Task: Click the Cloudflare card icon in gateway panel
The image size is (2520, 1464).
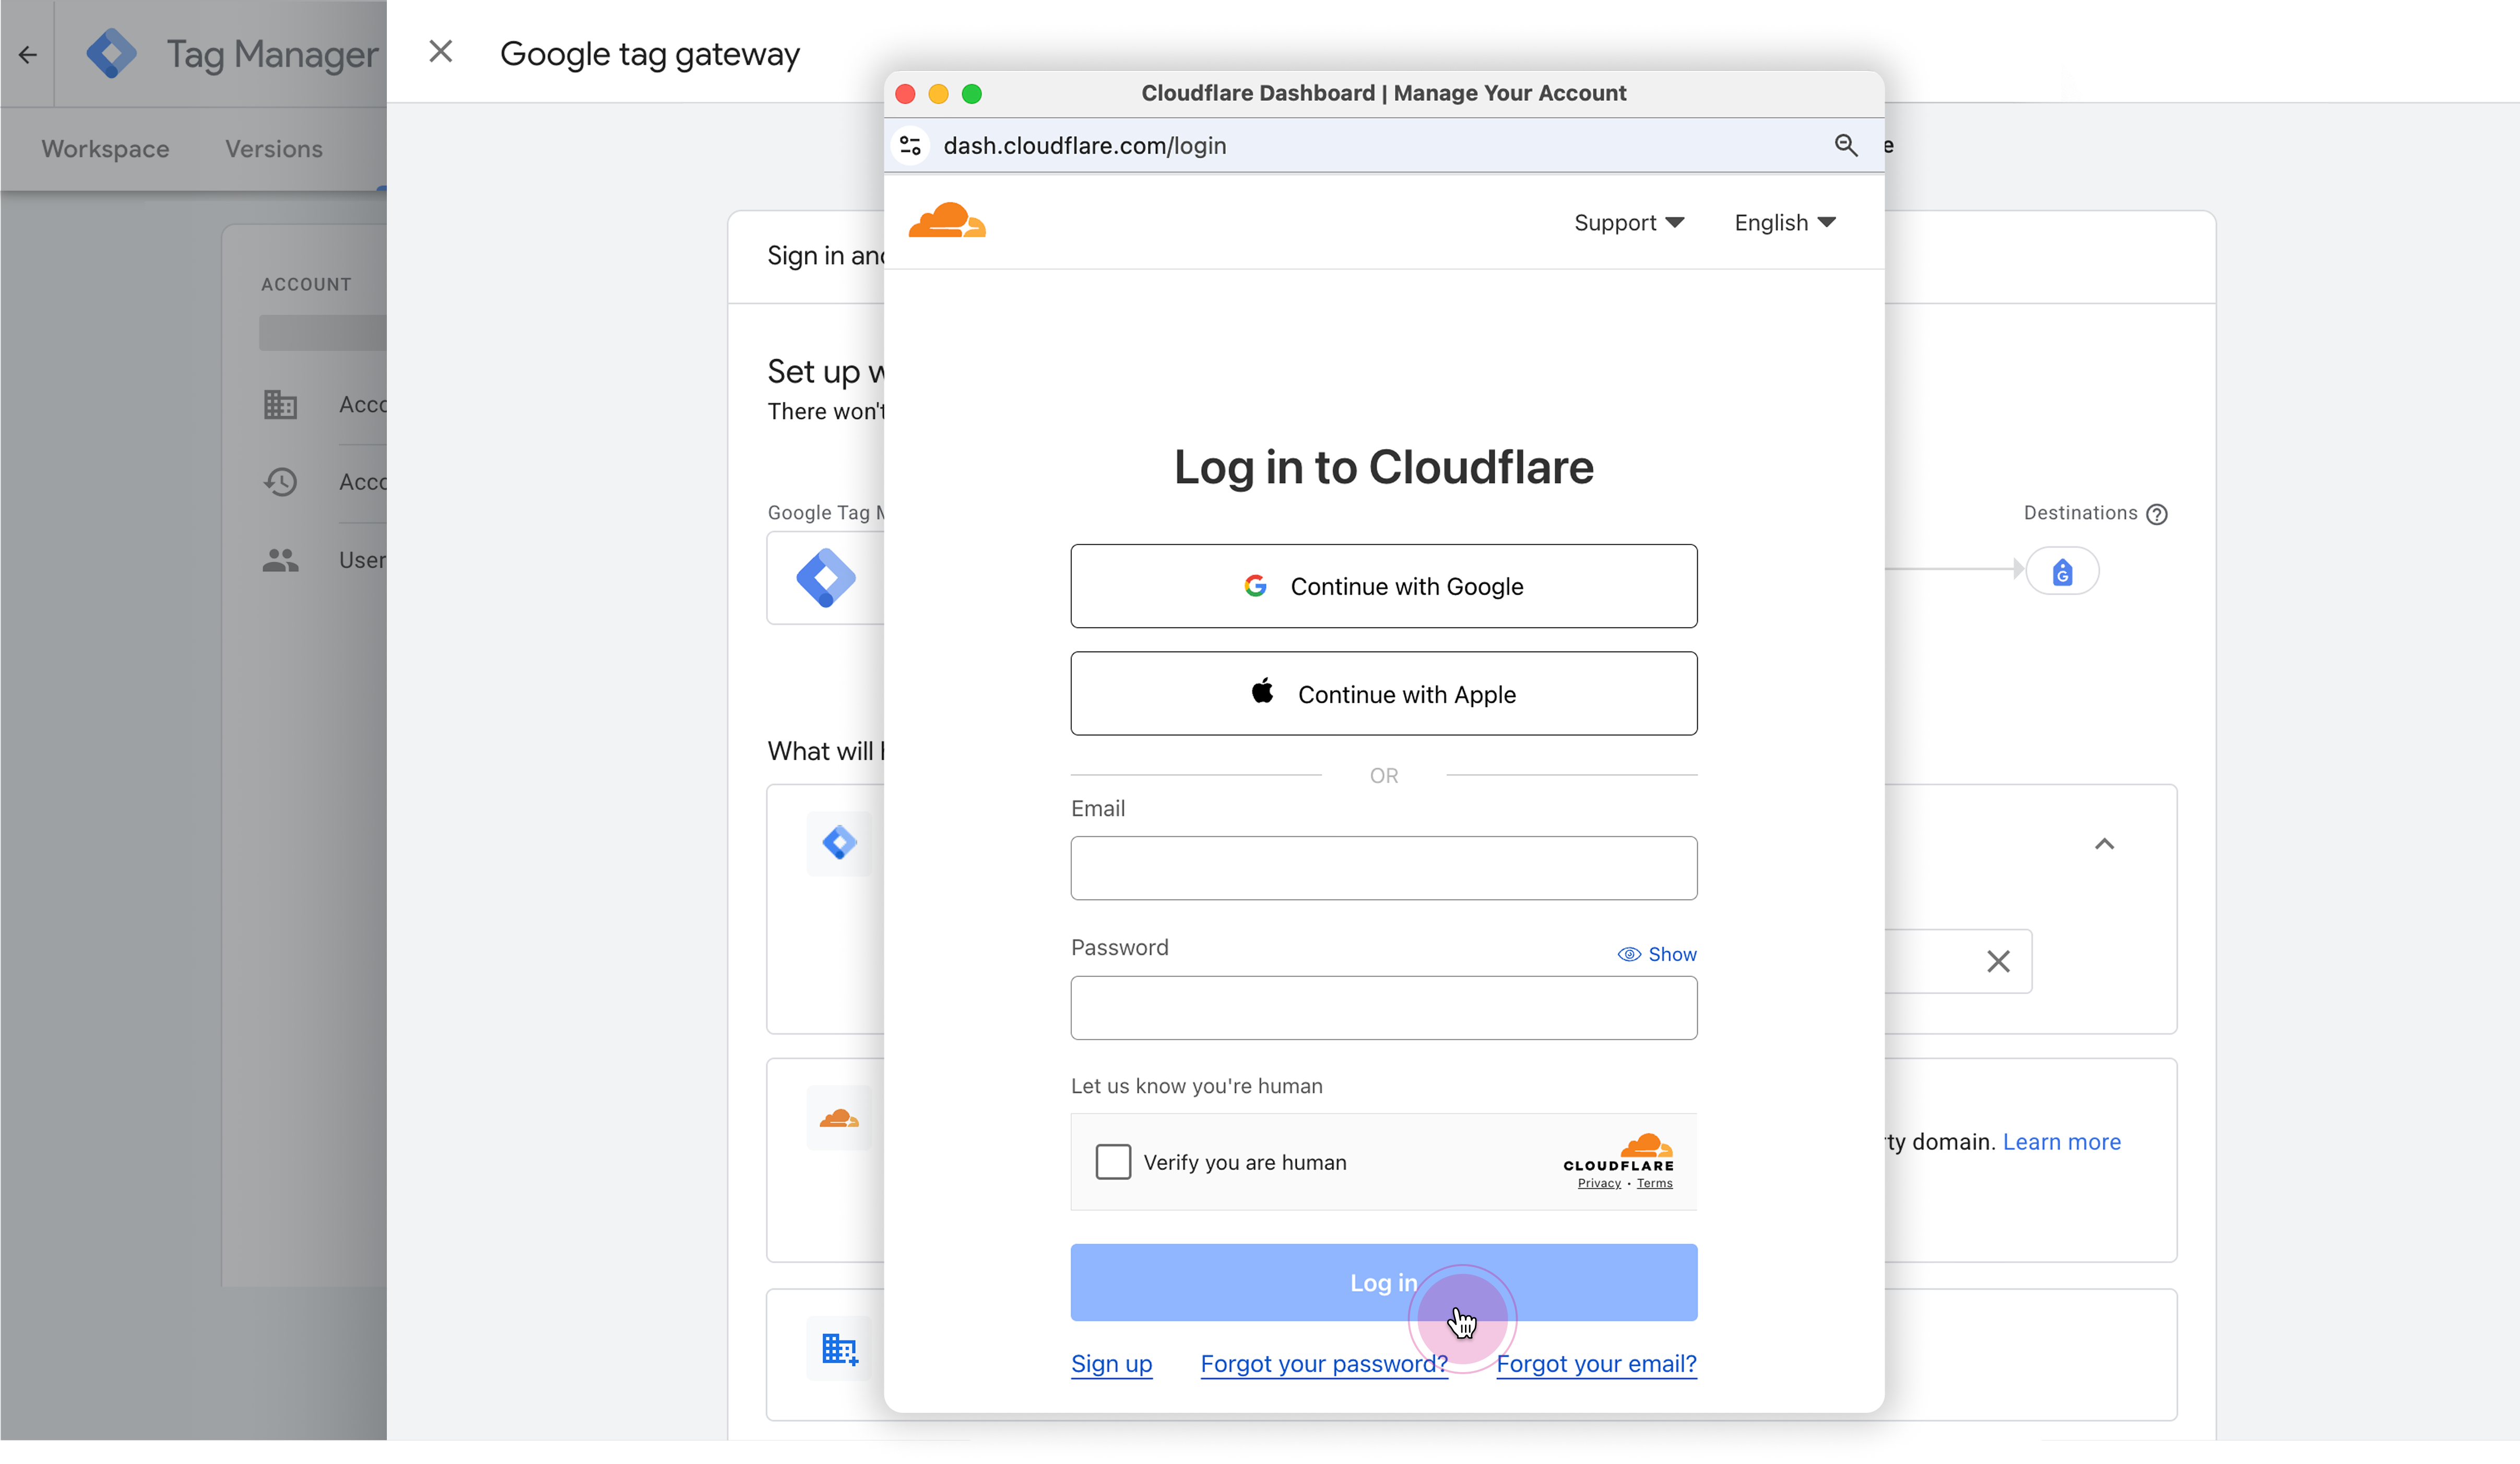Action: pos(839,1119)
